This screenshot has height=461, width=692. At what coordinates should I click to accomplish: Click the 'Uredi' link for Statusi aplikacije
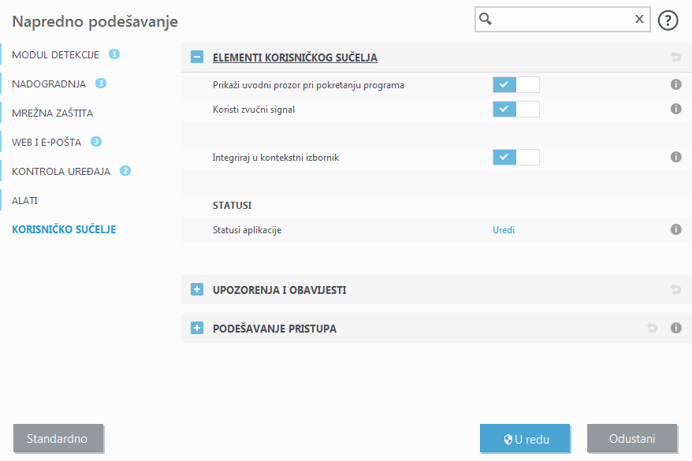pyautogui.click(x=503, y=229)
